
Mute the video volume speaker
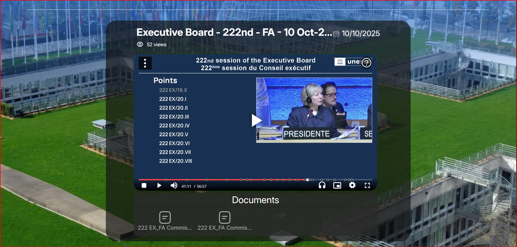(174, 186)
